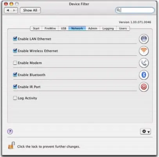Switch to the USB tab

point(63,28)
